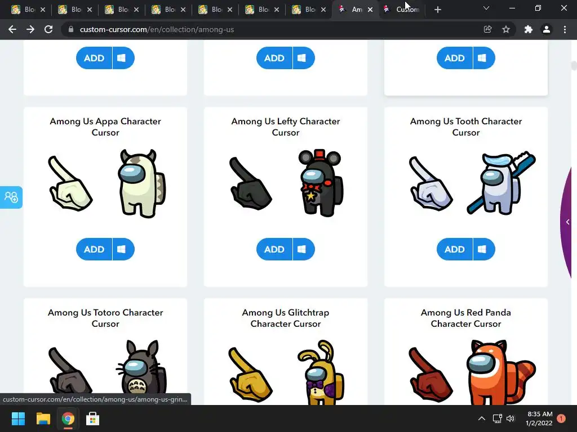Switch to the first Blo tab
The image size is (577, 432).
[24, 10]
